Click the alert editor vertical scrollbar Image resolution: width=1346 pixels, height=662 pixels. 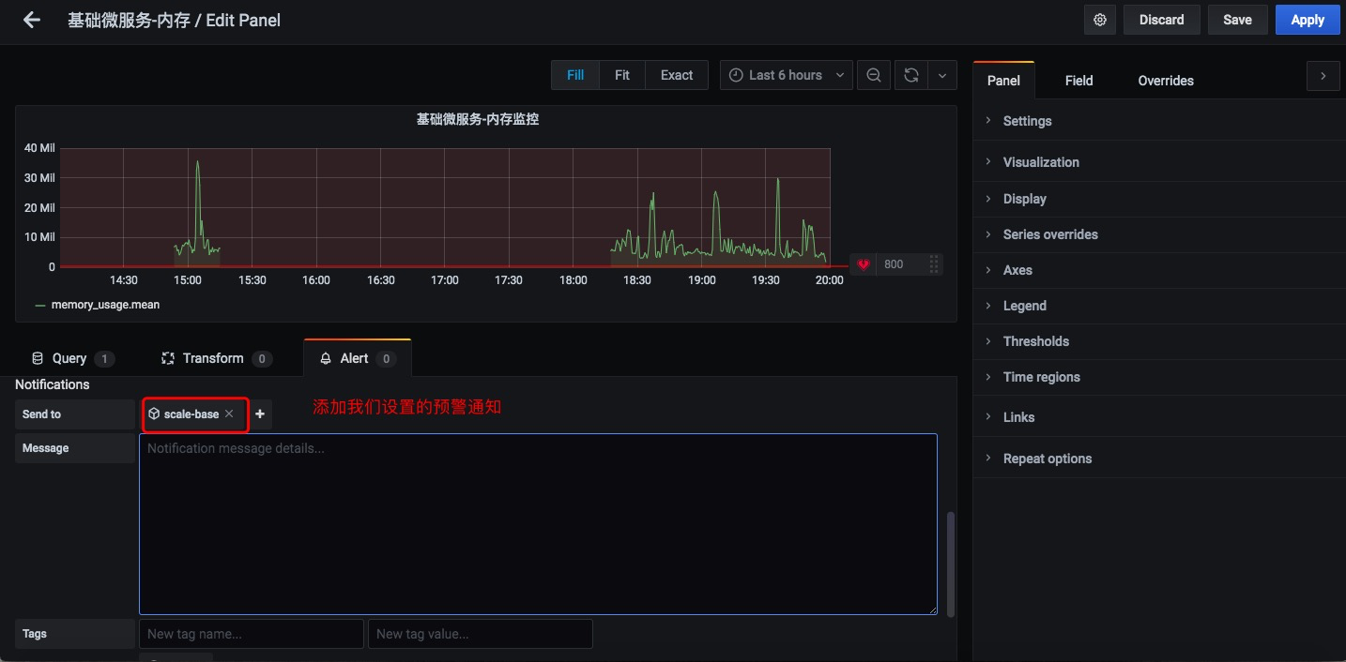pos(951,564)
